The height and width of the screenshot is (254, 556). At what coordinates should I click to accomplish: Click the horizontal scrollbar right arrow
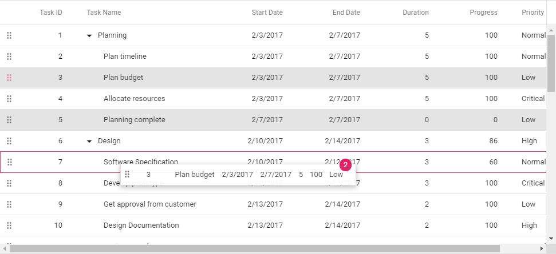[542, 249]
